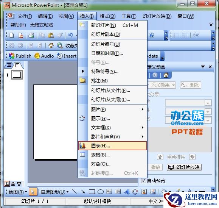Click the numbered list icon

point(177,35)
